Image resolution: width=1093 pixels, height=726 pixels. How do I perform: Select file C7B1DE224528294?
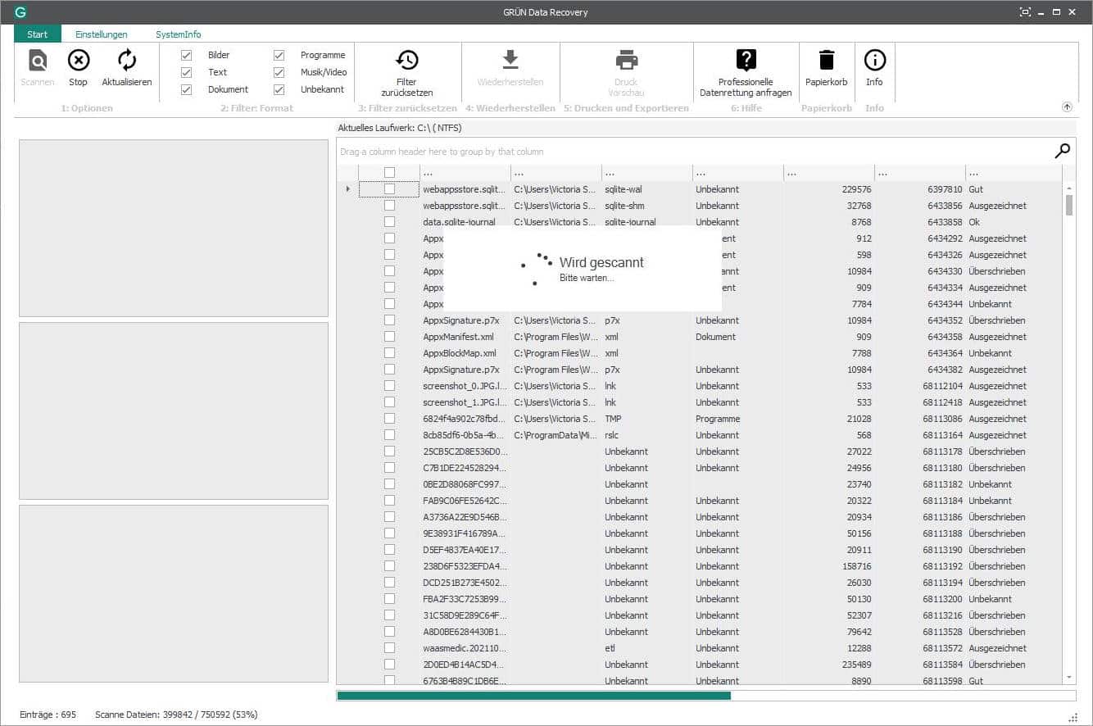click(x=465, y=468)
